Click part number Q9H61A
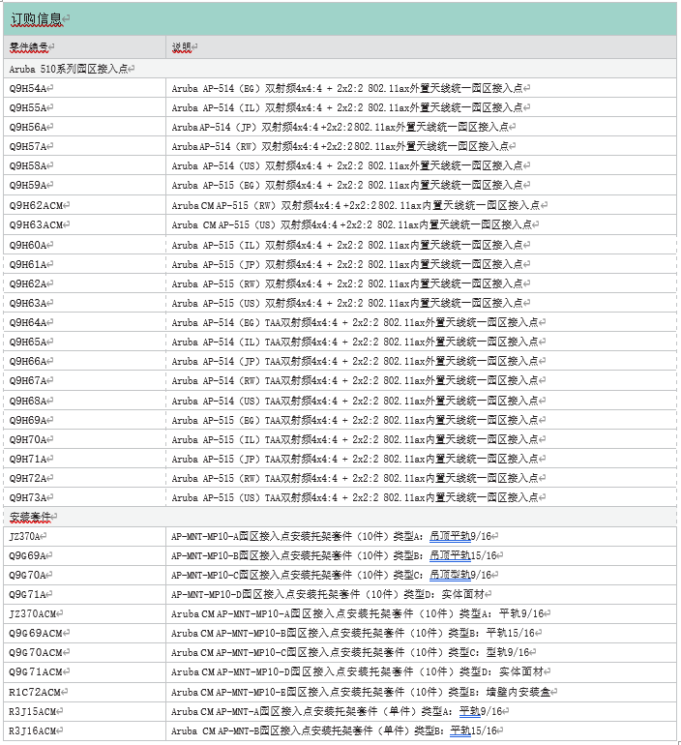This screenshot has width=681, height=745. (28, 264)
